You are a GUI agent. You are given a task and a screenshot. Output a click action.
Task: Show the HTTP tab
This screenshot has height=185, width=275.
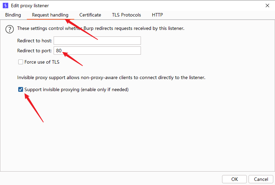pyautogui.click(x=157, y=15)
